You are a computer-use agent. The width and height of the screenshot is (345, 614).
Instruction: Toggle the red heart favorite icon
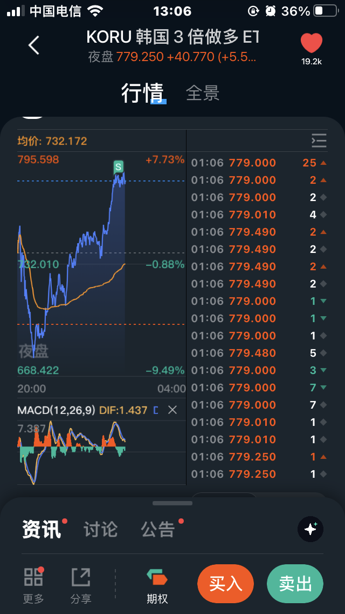312,43
